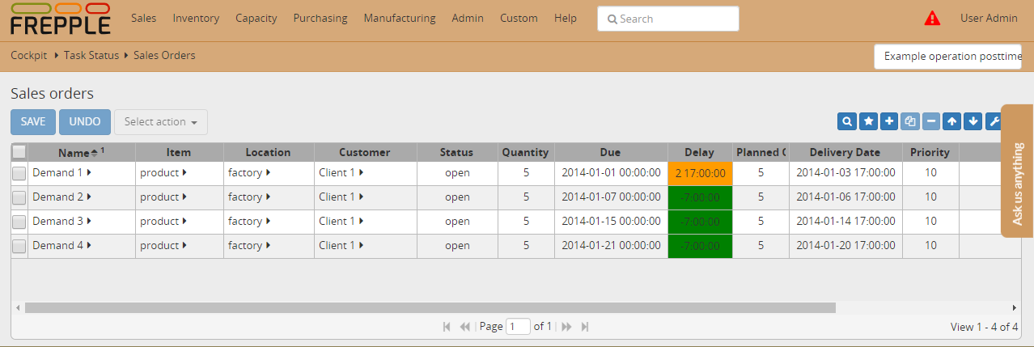Expand the triangle next to Demand 2
This screenshot has height=347, width=1034.
tap(89, 197)
